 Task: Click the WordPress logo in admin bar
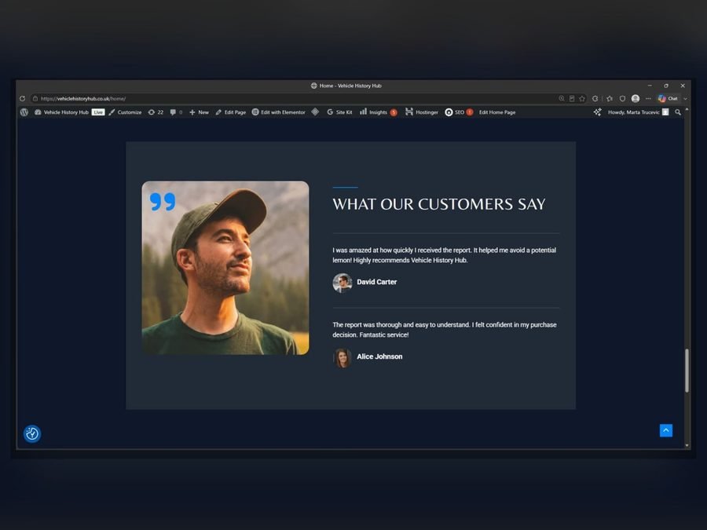[x=24, y=112]
